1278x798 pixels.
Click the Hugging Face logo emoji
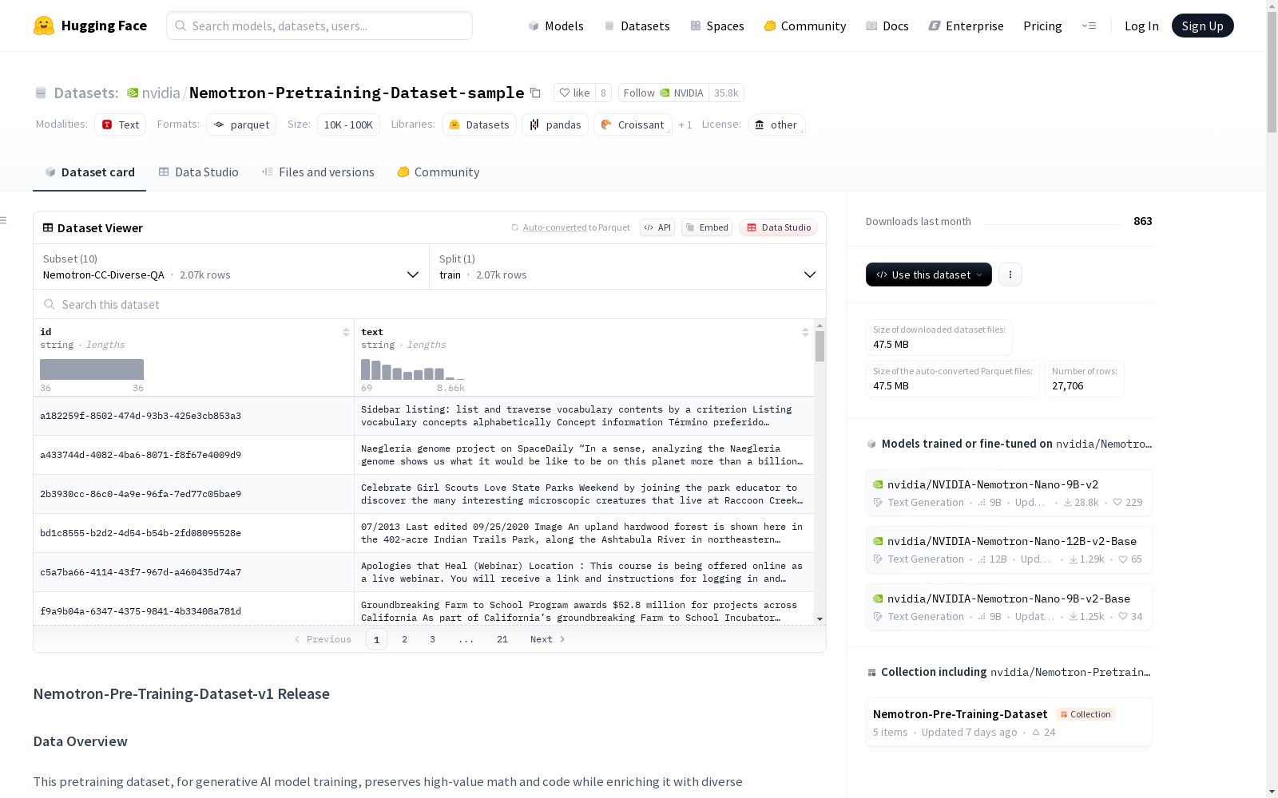(x=44, y=26)
